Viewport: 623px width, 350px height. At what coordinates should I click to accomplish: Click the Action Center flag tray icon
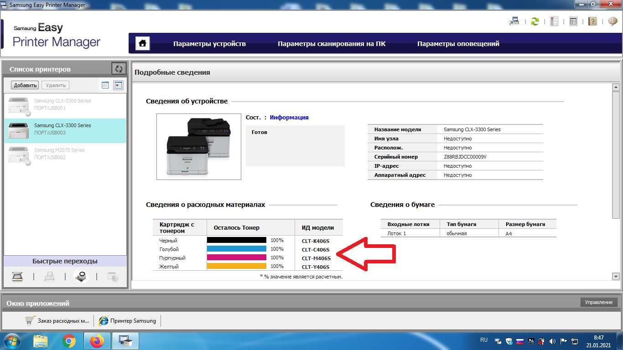[563, 341]
